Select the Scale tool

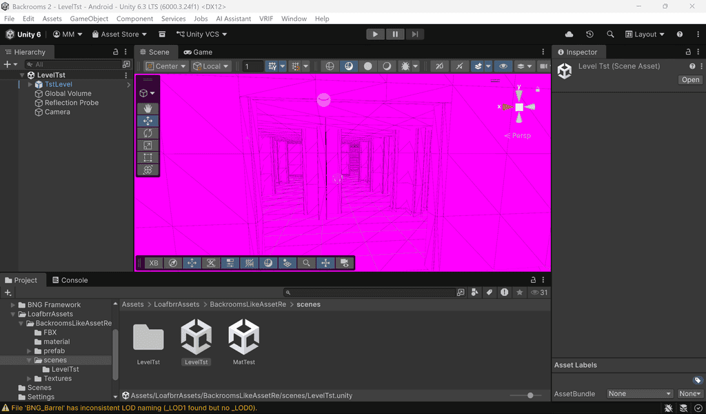click(x=148, y=145)
